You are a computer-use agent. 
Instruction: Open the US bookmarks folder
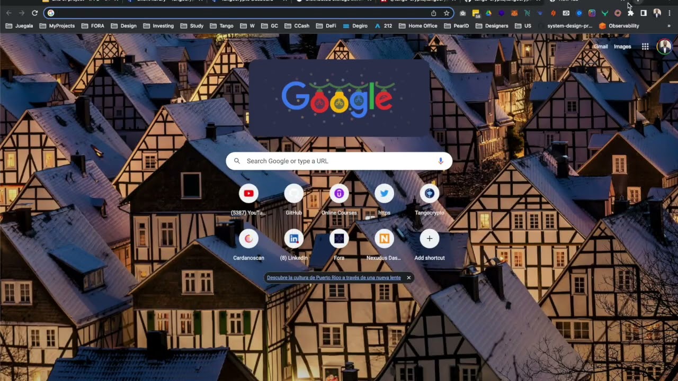tap(522, 25)
